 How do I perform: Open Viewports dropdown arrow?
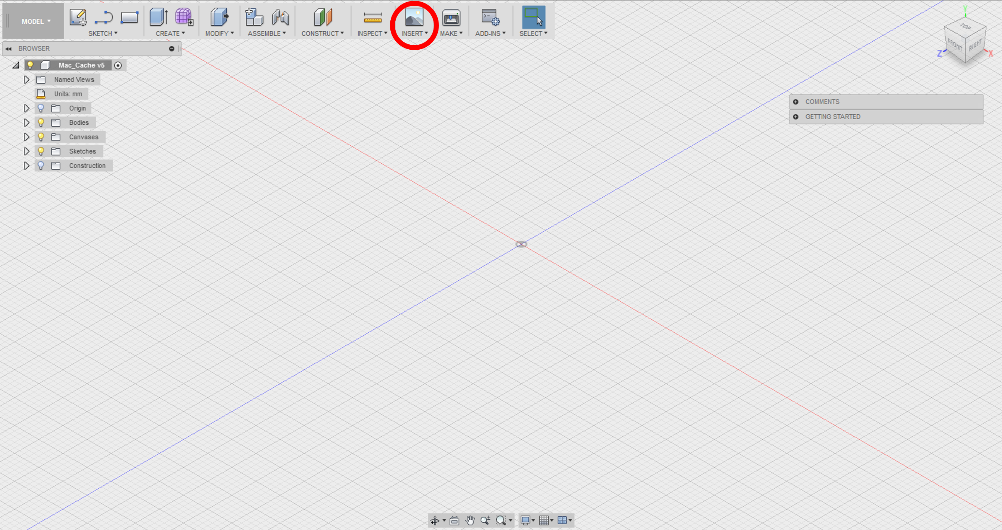[570, 520]
